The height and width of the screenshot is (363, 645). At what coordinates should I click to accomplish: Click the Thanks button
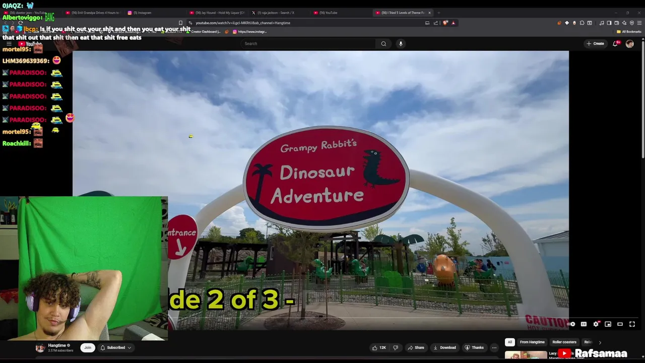(x=474, y=347)
